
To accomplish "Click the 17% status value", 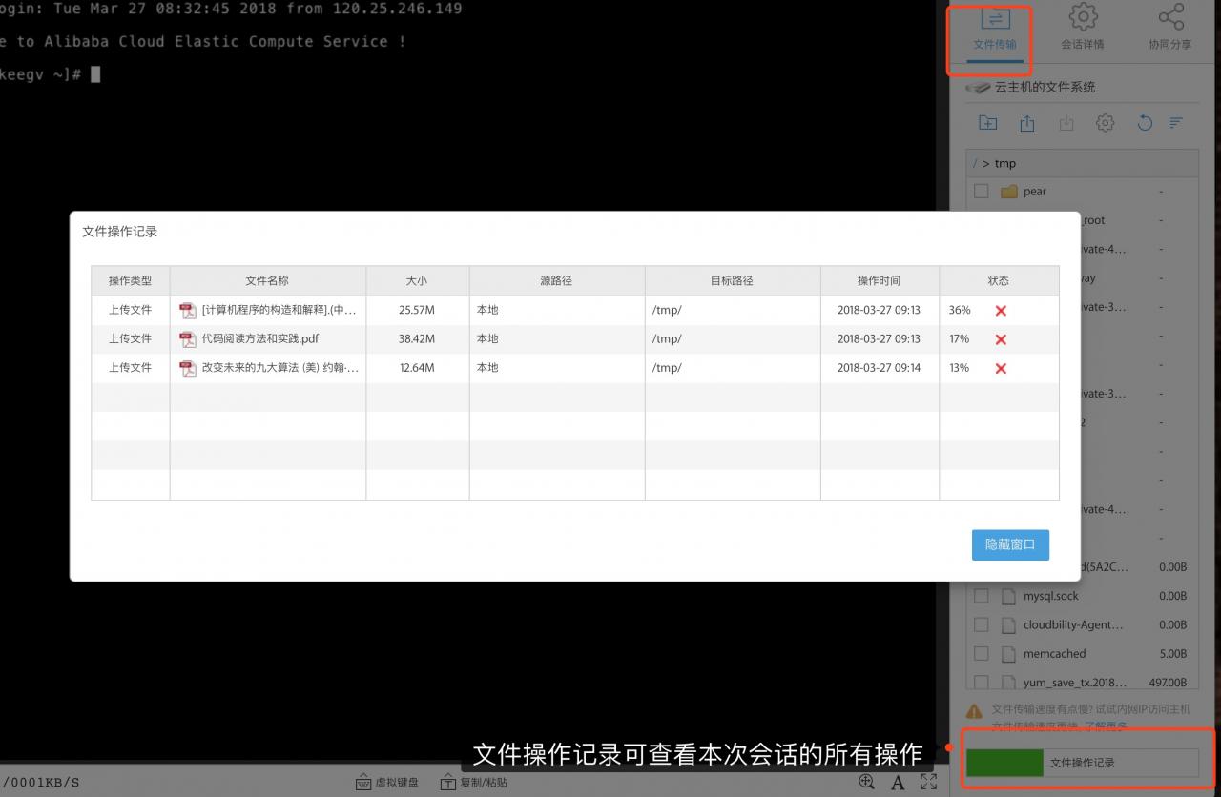I will click(x=959, y=338).
